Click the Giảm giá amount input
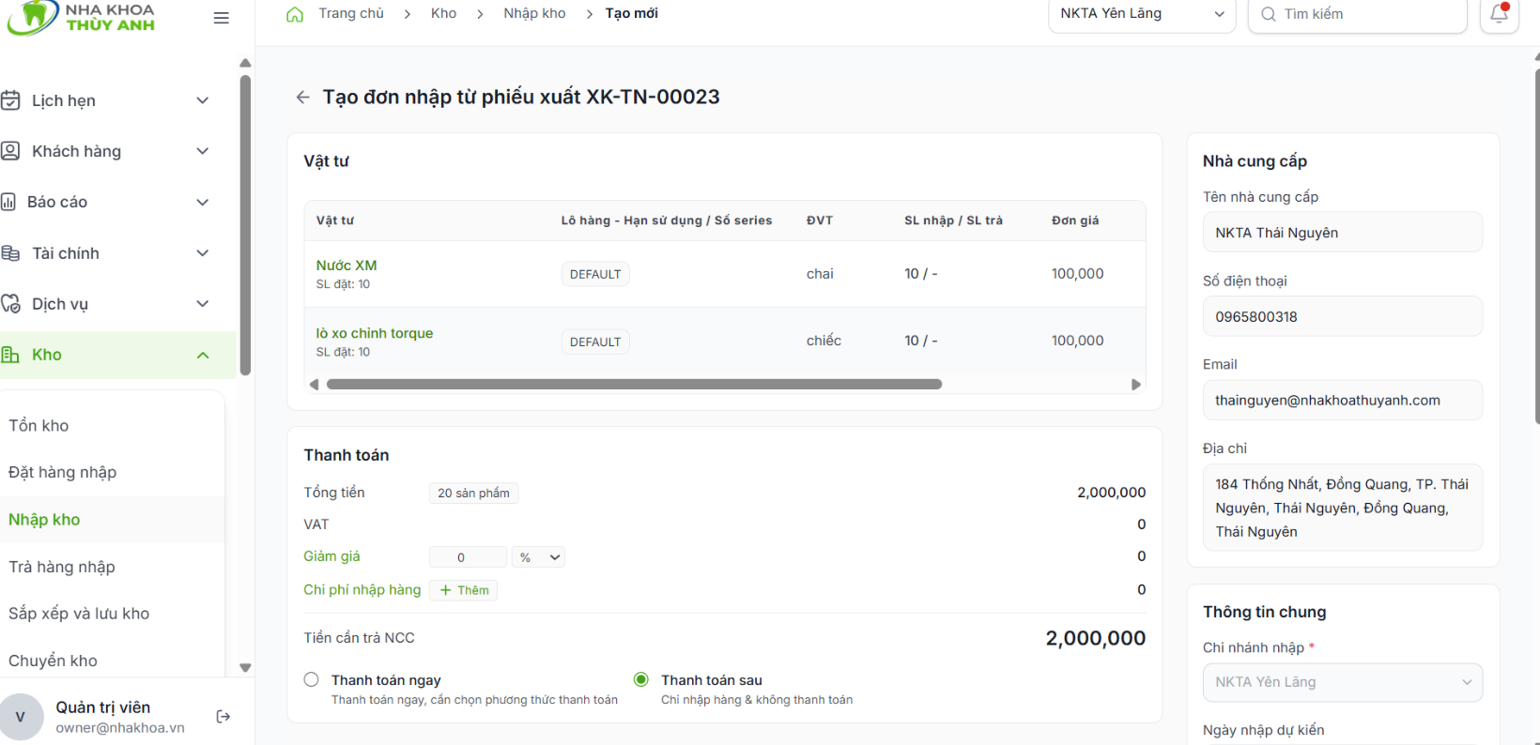The height and width of the screenshot is (745, 1540). pos(468,557)
